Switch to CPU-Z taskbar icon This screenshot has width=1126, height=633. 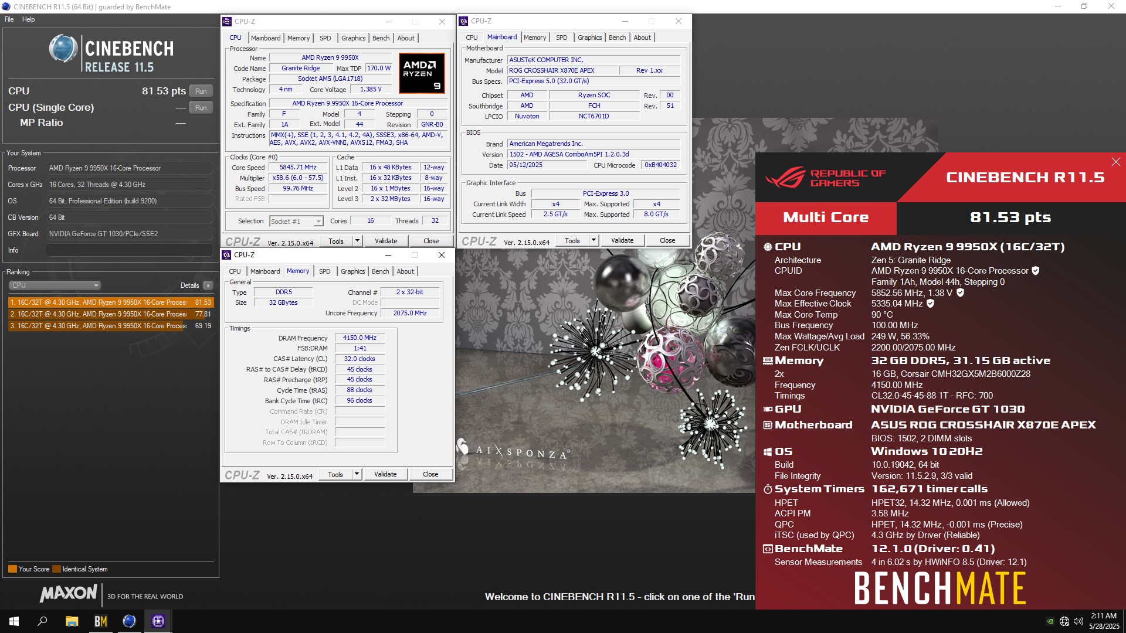coord(158,621)
